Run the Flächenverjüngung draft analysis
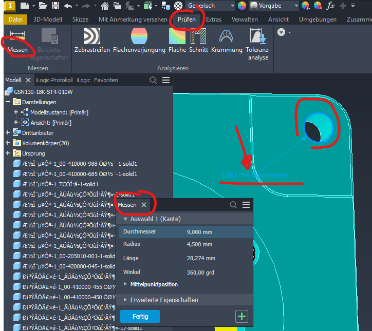Viewport: 372px width, 331px height. (139, 41)
